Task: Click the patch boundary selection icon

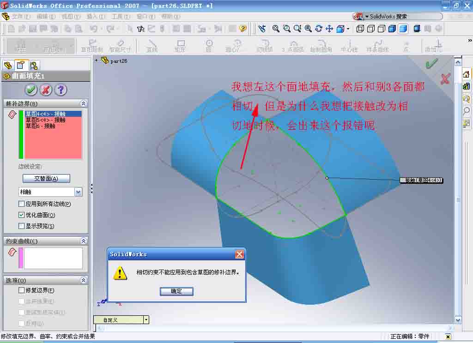Action: [12, 114]
